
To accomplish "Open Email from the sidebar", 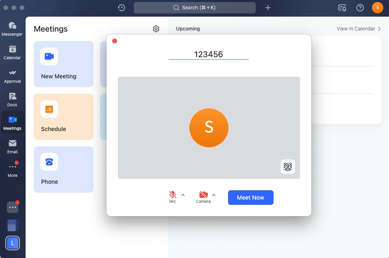I will [x=12, y=146].
